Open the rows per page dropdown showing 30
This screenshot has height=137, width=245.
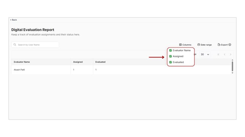pos(205,54)
